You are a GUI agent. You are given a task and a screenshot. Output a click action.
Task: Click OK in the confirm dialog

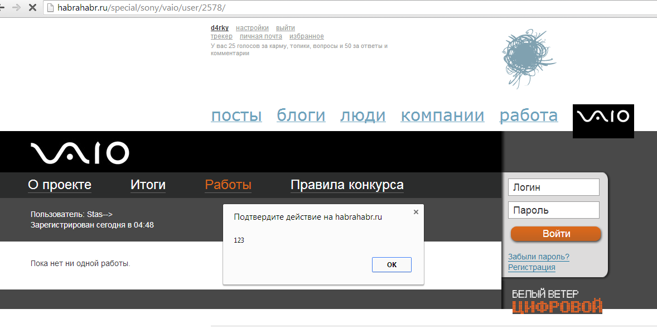coord(392,264)
